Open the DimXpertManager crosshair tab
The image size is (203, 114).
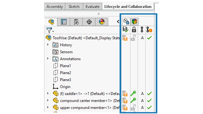pyautogui.click(x=89, y=22)
